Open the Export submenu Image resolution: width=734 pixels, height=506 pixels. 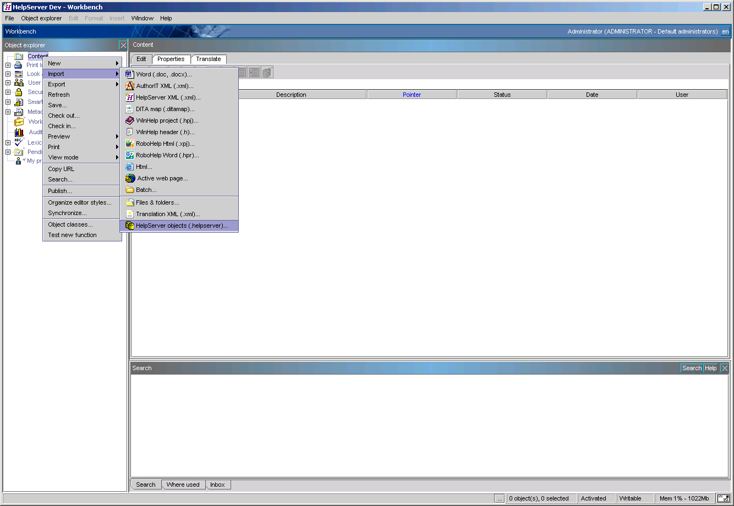click(x=82, y=84)
